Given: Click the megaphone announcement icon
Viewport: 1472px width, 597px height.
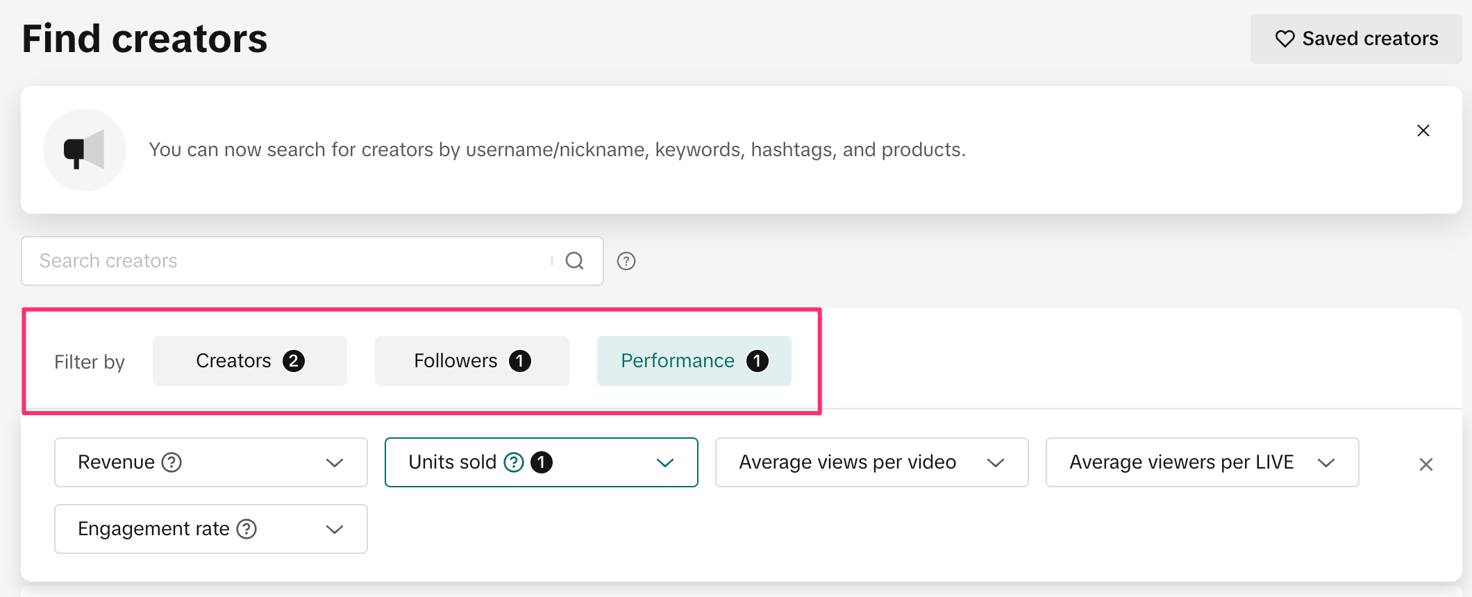Looking at the screenshot, I should [84, 150].
